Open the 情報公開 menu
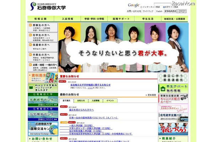Viewport: 217px width, 142px height. 41,19
